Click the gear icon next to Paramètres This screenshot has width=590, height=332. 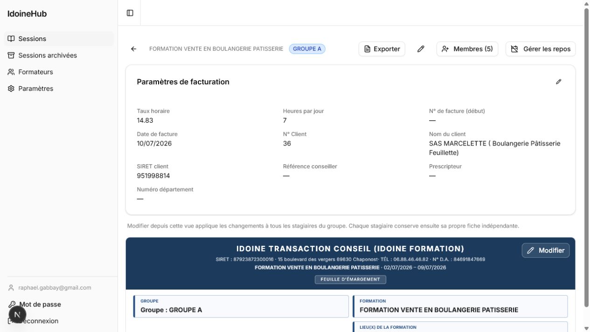point(11,89)
